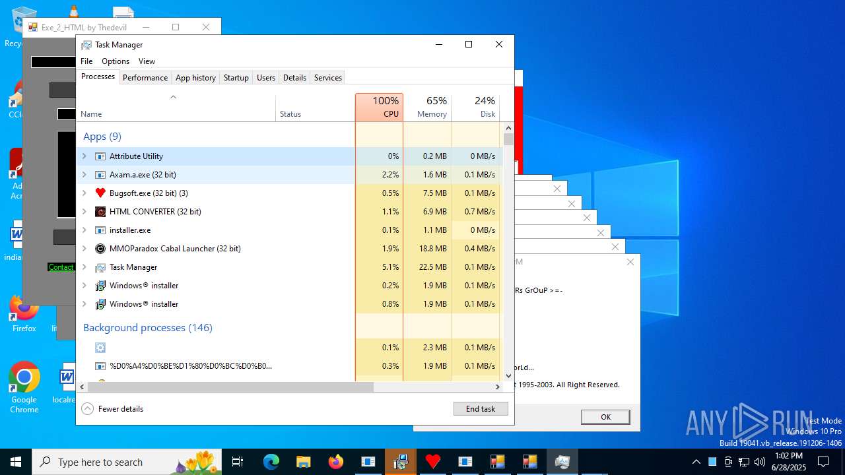The width and height of the screenshot is (845, 475).
Task: Click the MMOParadox Cabal Launcher icon
Action: click(x=100, y=249)
